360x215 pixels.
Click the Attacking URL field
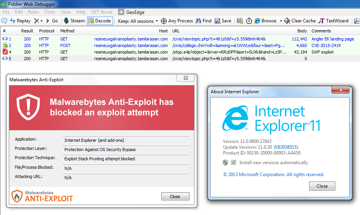point(126,178)
